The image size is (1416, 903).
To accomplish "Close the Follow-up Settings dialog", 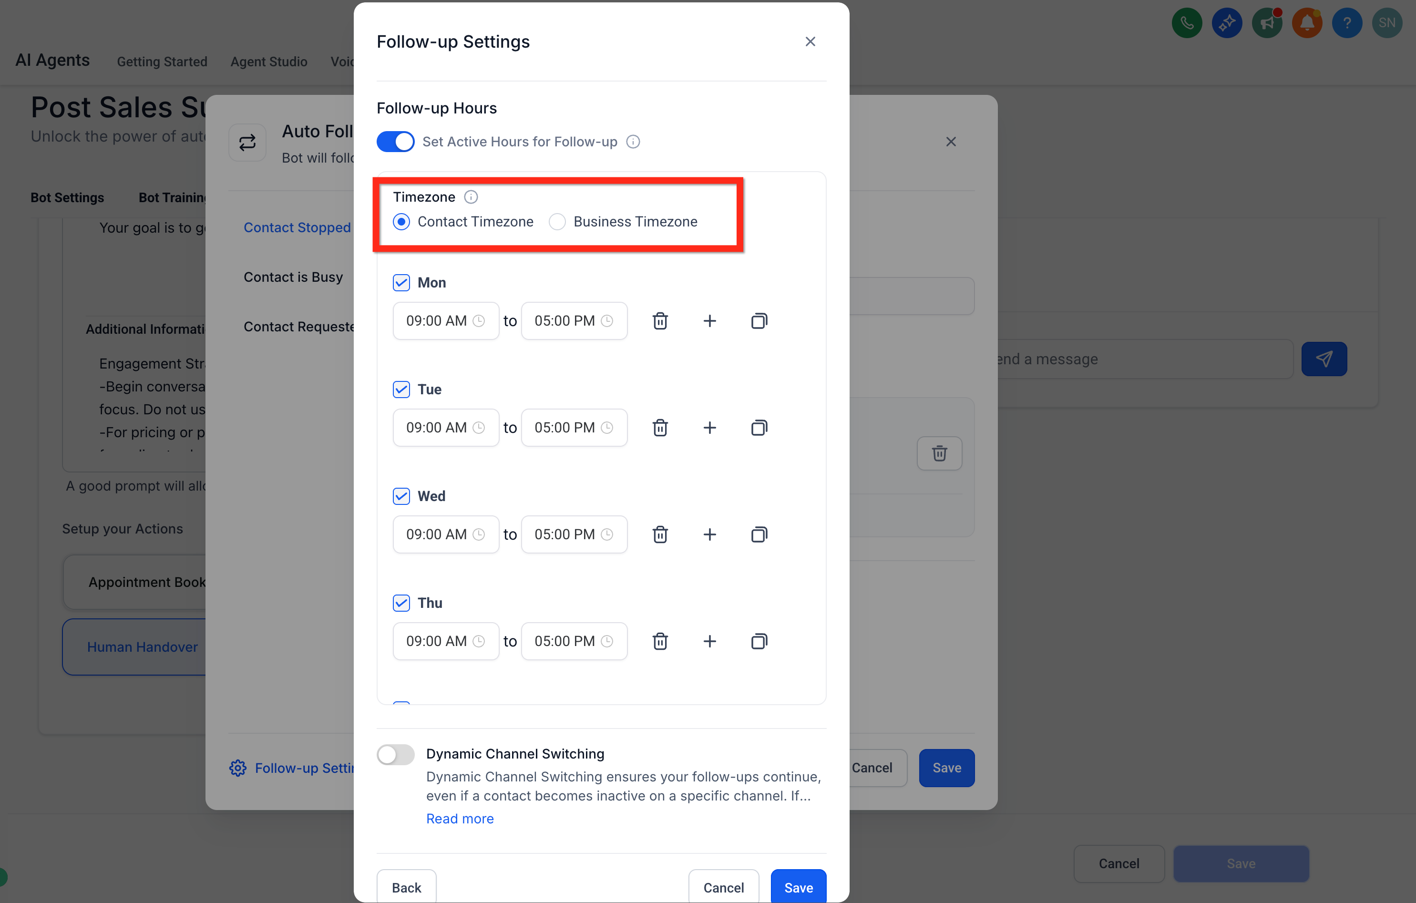I will click(x=810, y=42).
